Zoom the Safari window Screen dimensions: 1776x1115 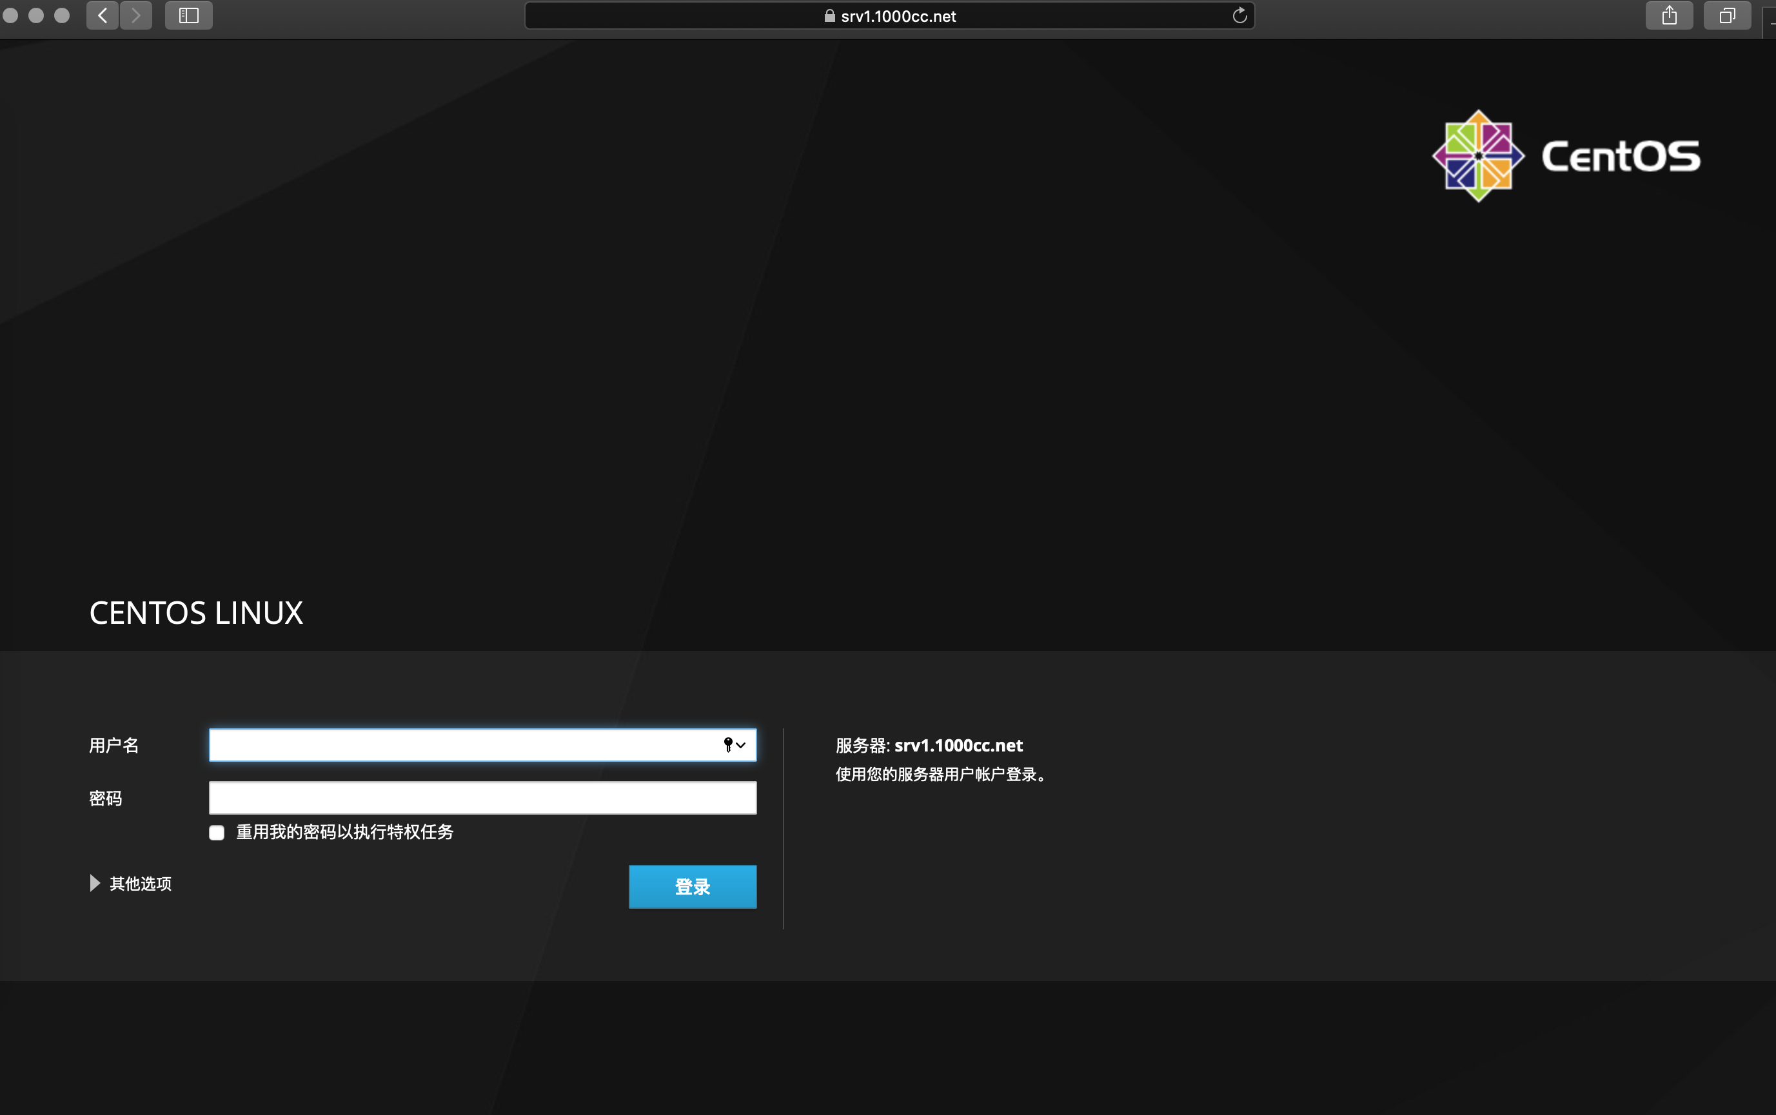point(62,15)
